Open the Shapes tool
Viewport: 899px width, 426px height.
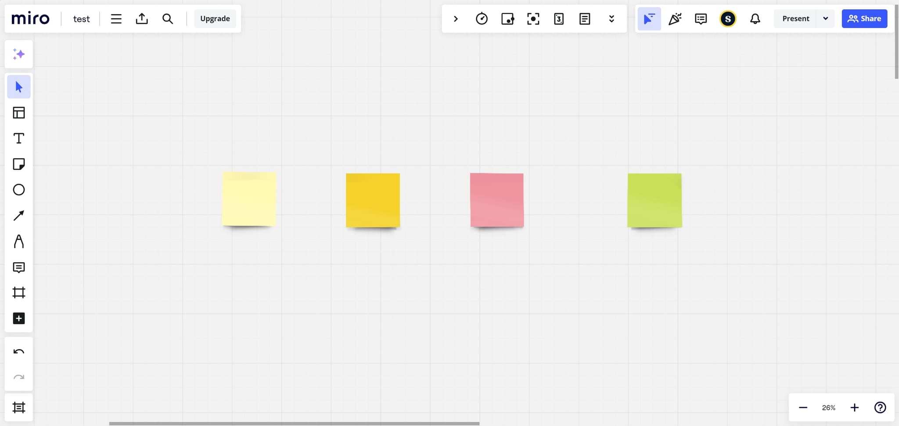coord(19,189)
